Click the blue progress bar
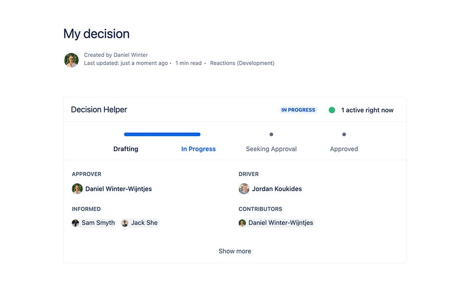 click(162, 134)
